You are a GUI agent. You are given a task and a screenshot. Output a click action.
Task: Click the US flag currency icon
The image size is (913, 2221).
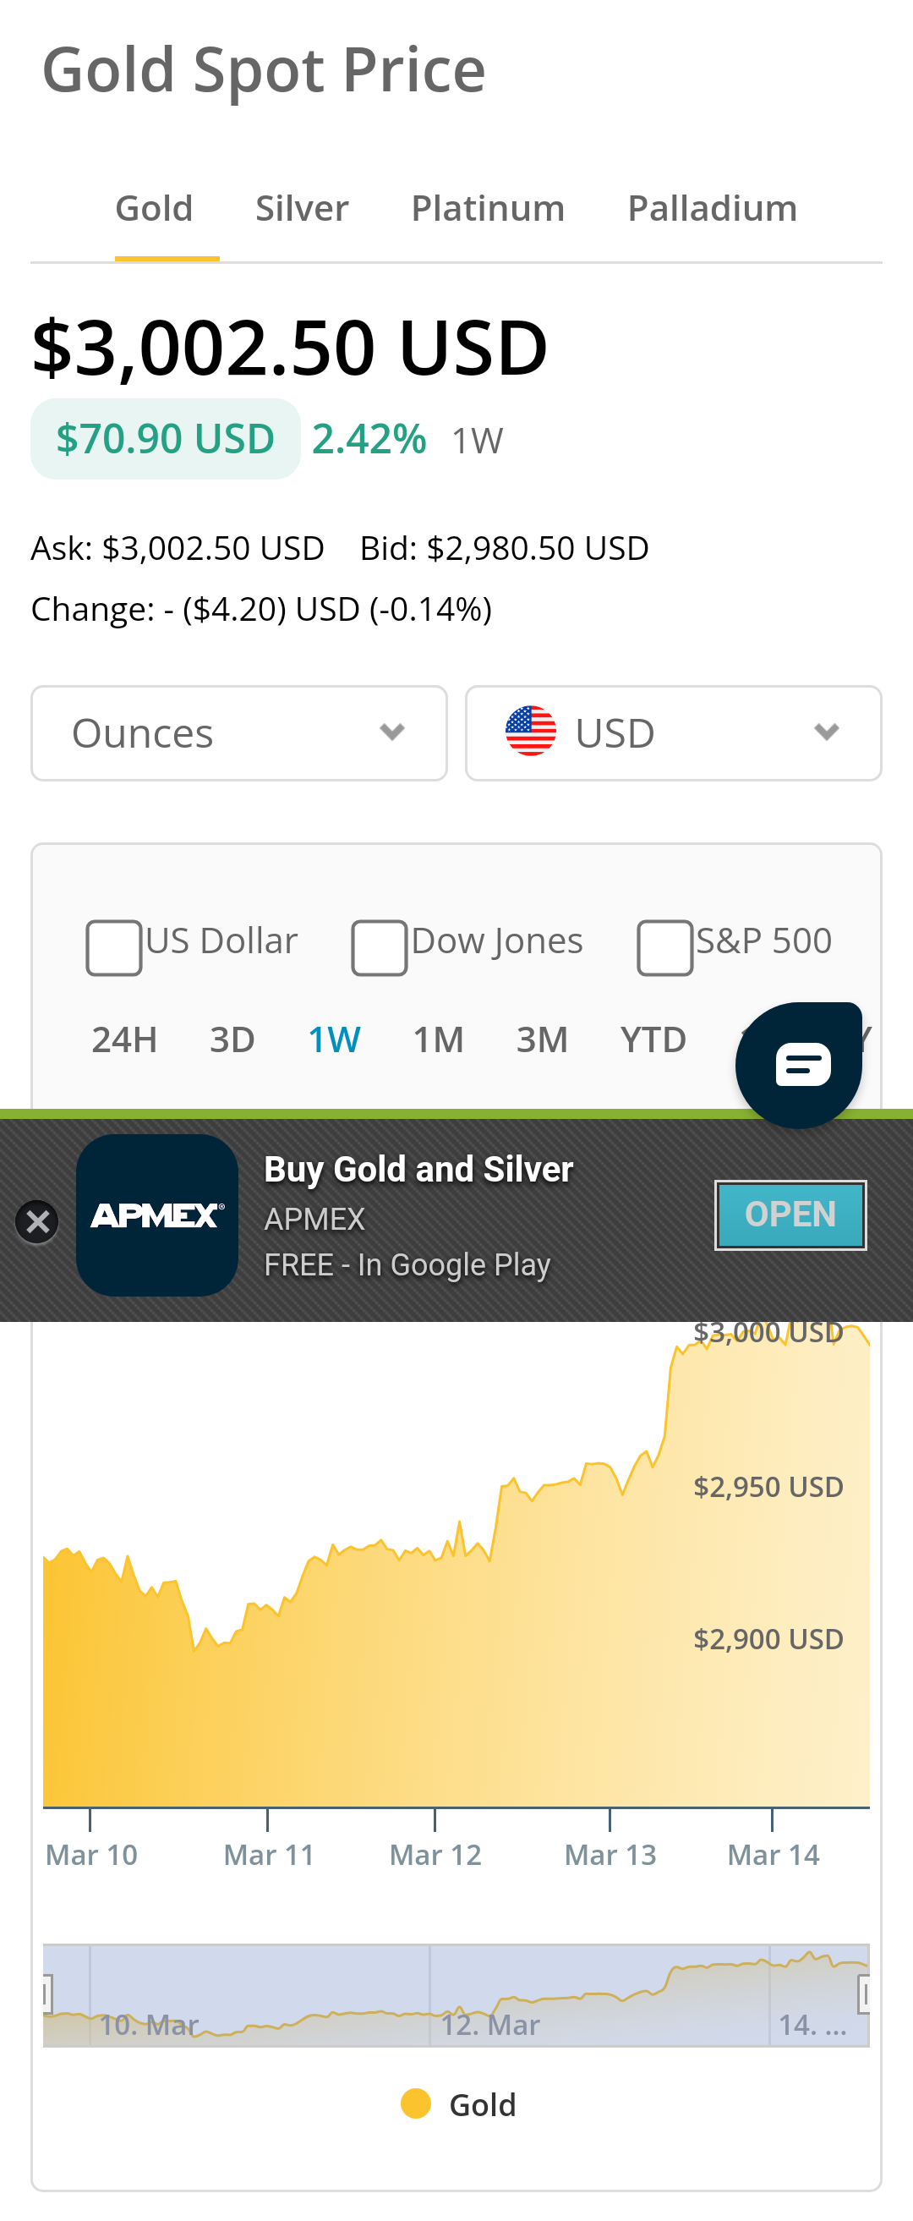coord(530,731)
